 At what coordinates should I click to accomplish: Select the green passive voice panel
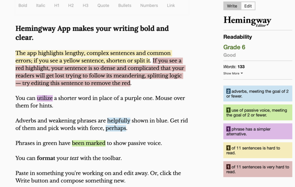(258, 113)
